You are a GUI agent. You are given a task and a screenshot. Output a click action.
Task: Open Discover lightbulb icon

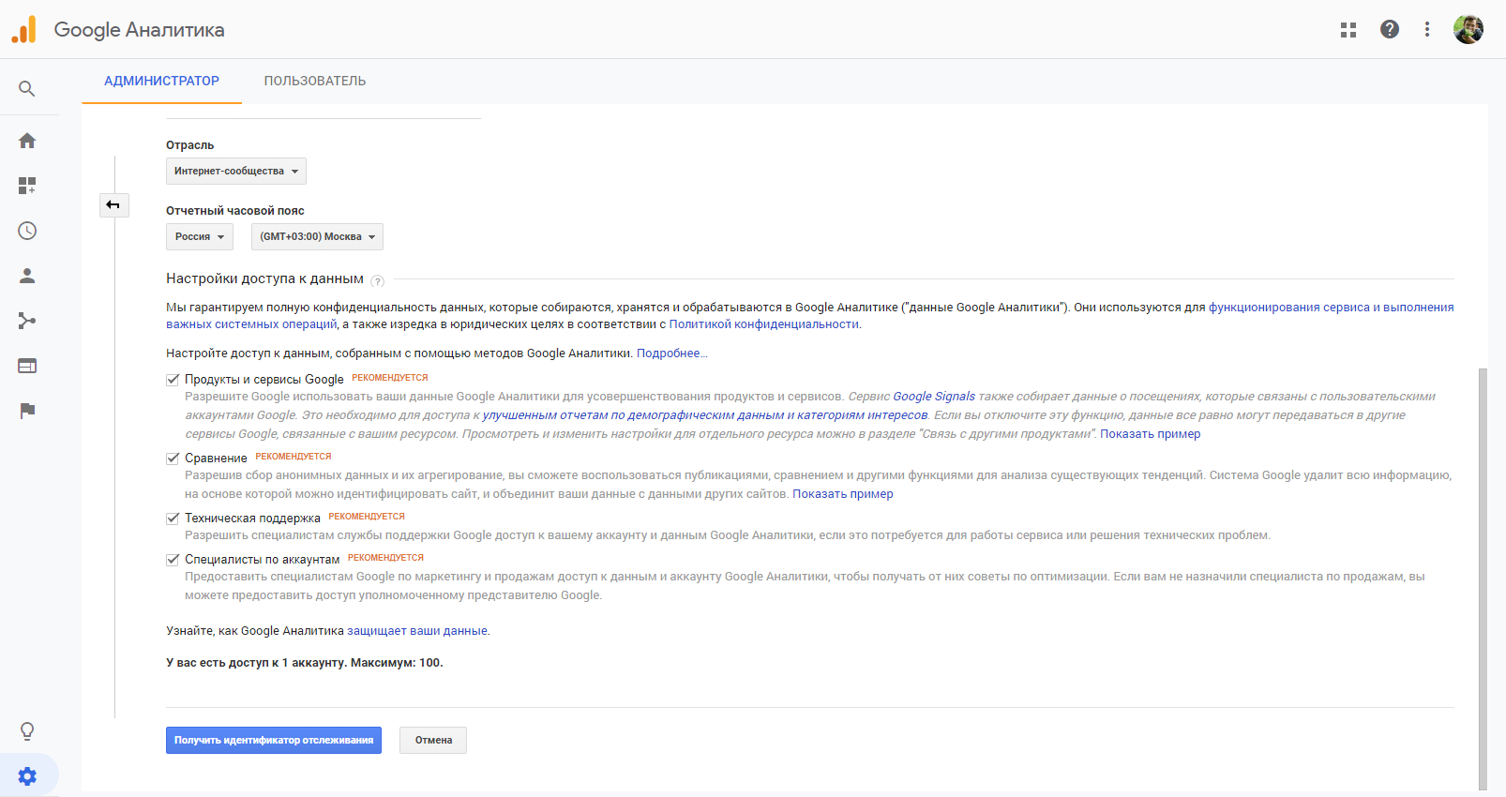[x=27, y=731]
